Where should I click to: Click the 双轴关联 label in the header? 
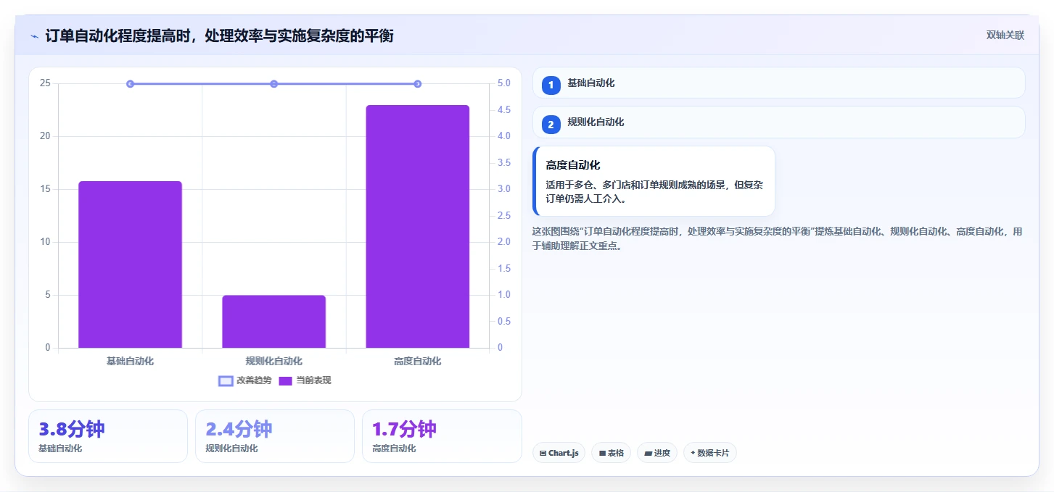[1005, 35]
